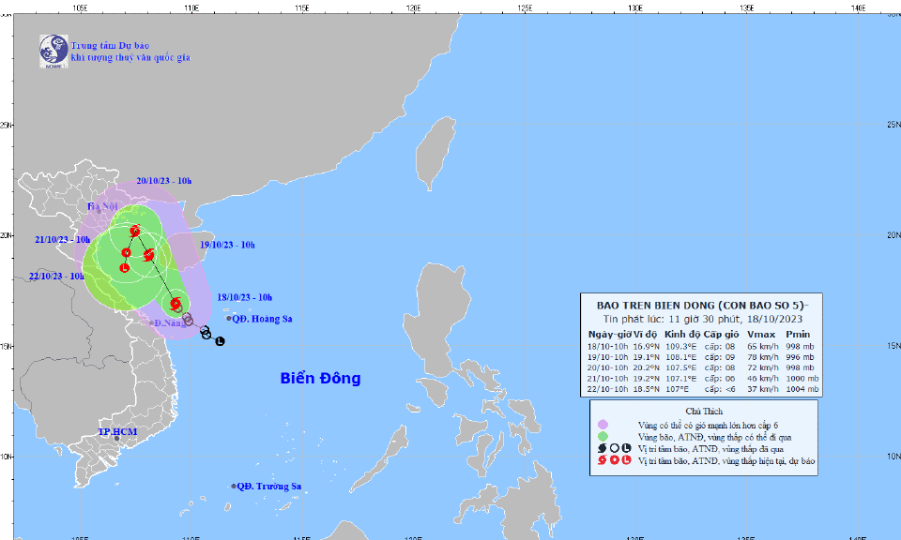
Task: Click the '20/10/23 - 10h' map label
Action: coord(163,181)
